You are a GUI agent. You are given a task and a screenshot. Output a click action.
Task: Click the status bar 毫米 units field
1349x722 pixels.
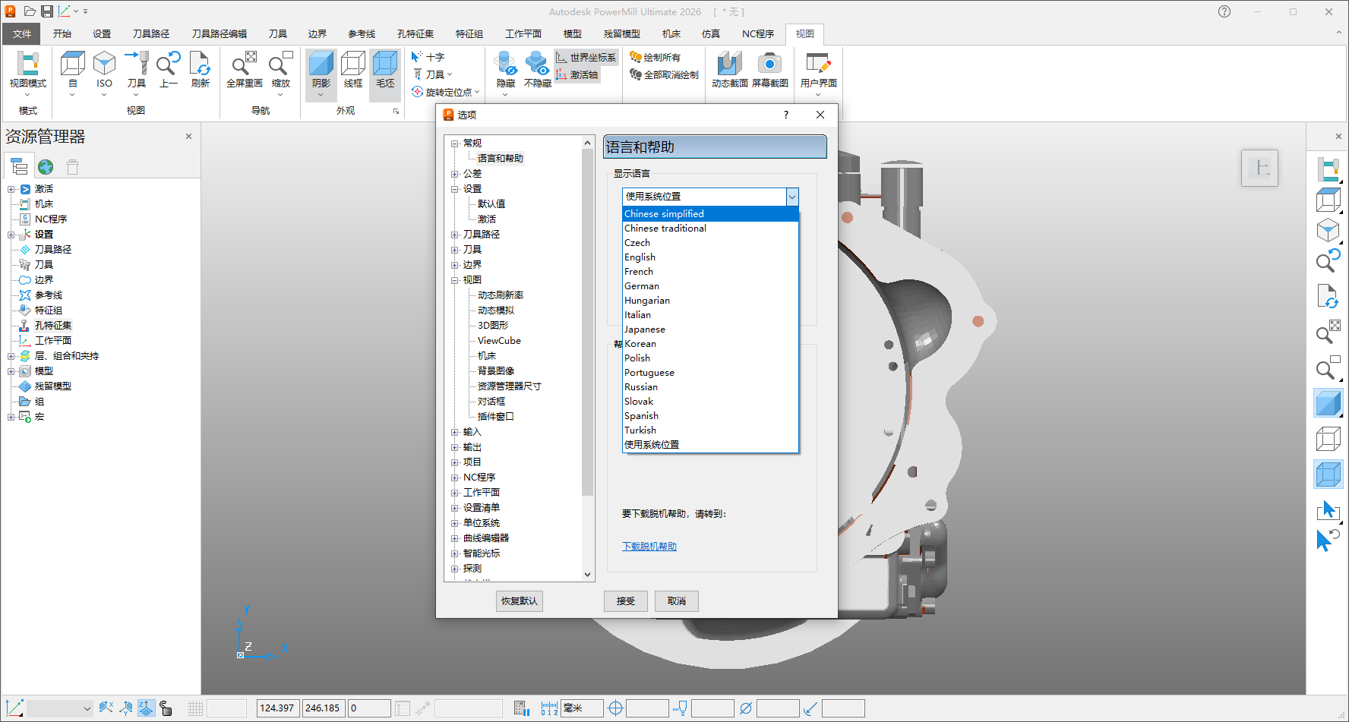pos(582,708)
